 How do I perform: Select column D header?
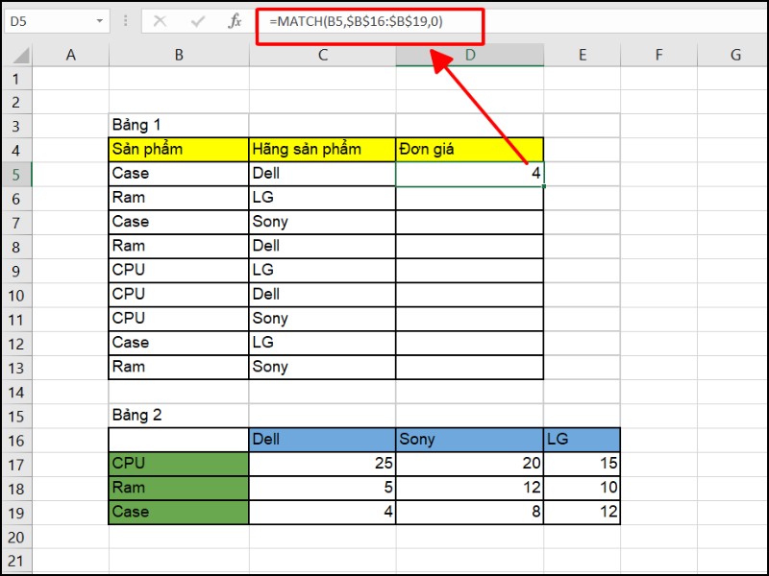click(x=469, y=56)
